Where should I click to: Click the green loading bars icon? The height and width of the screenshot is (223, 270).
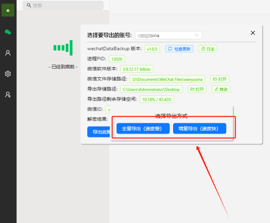[x=63, y=48]
